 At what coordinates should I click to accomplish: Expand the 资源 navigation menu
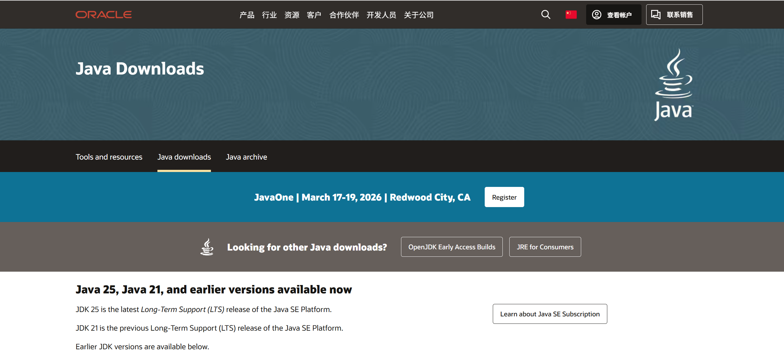coord(292,15)
